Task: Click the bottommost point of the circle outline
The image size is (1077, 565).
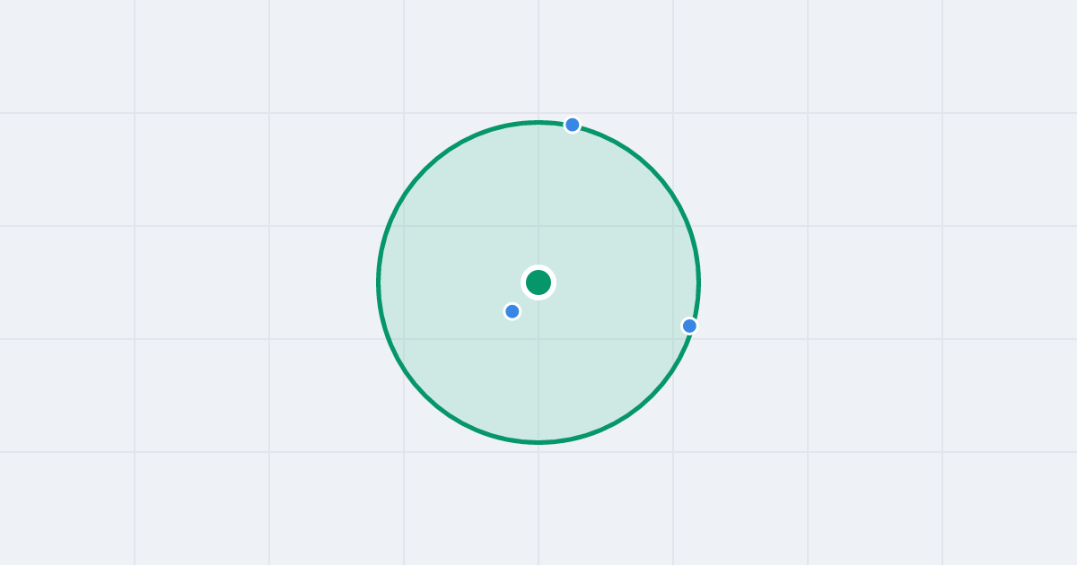Action: (538, 443)
